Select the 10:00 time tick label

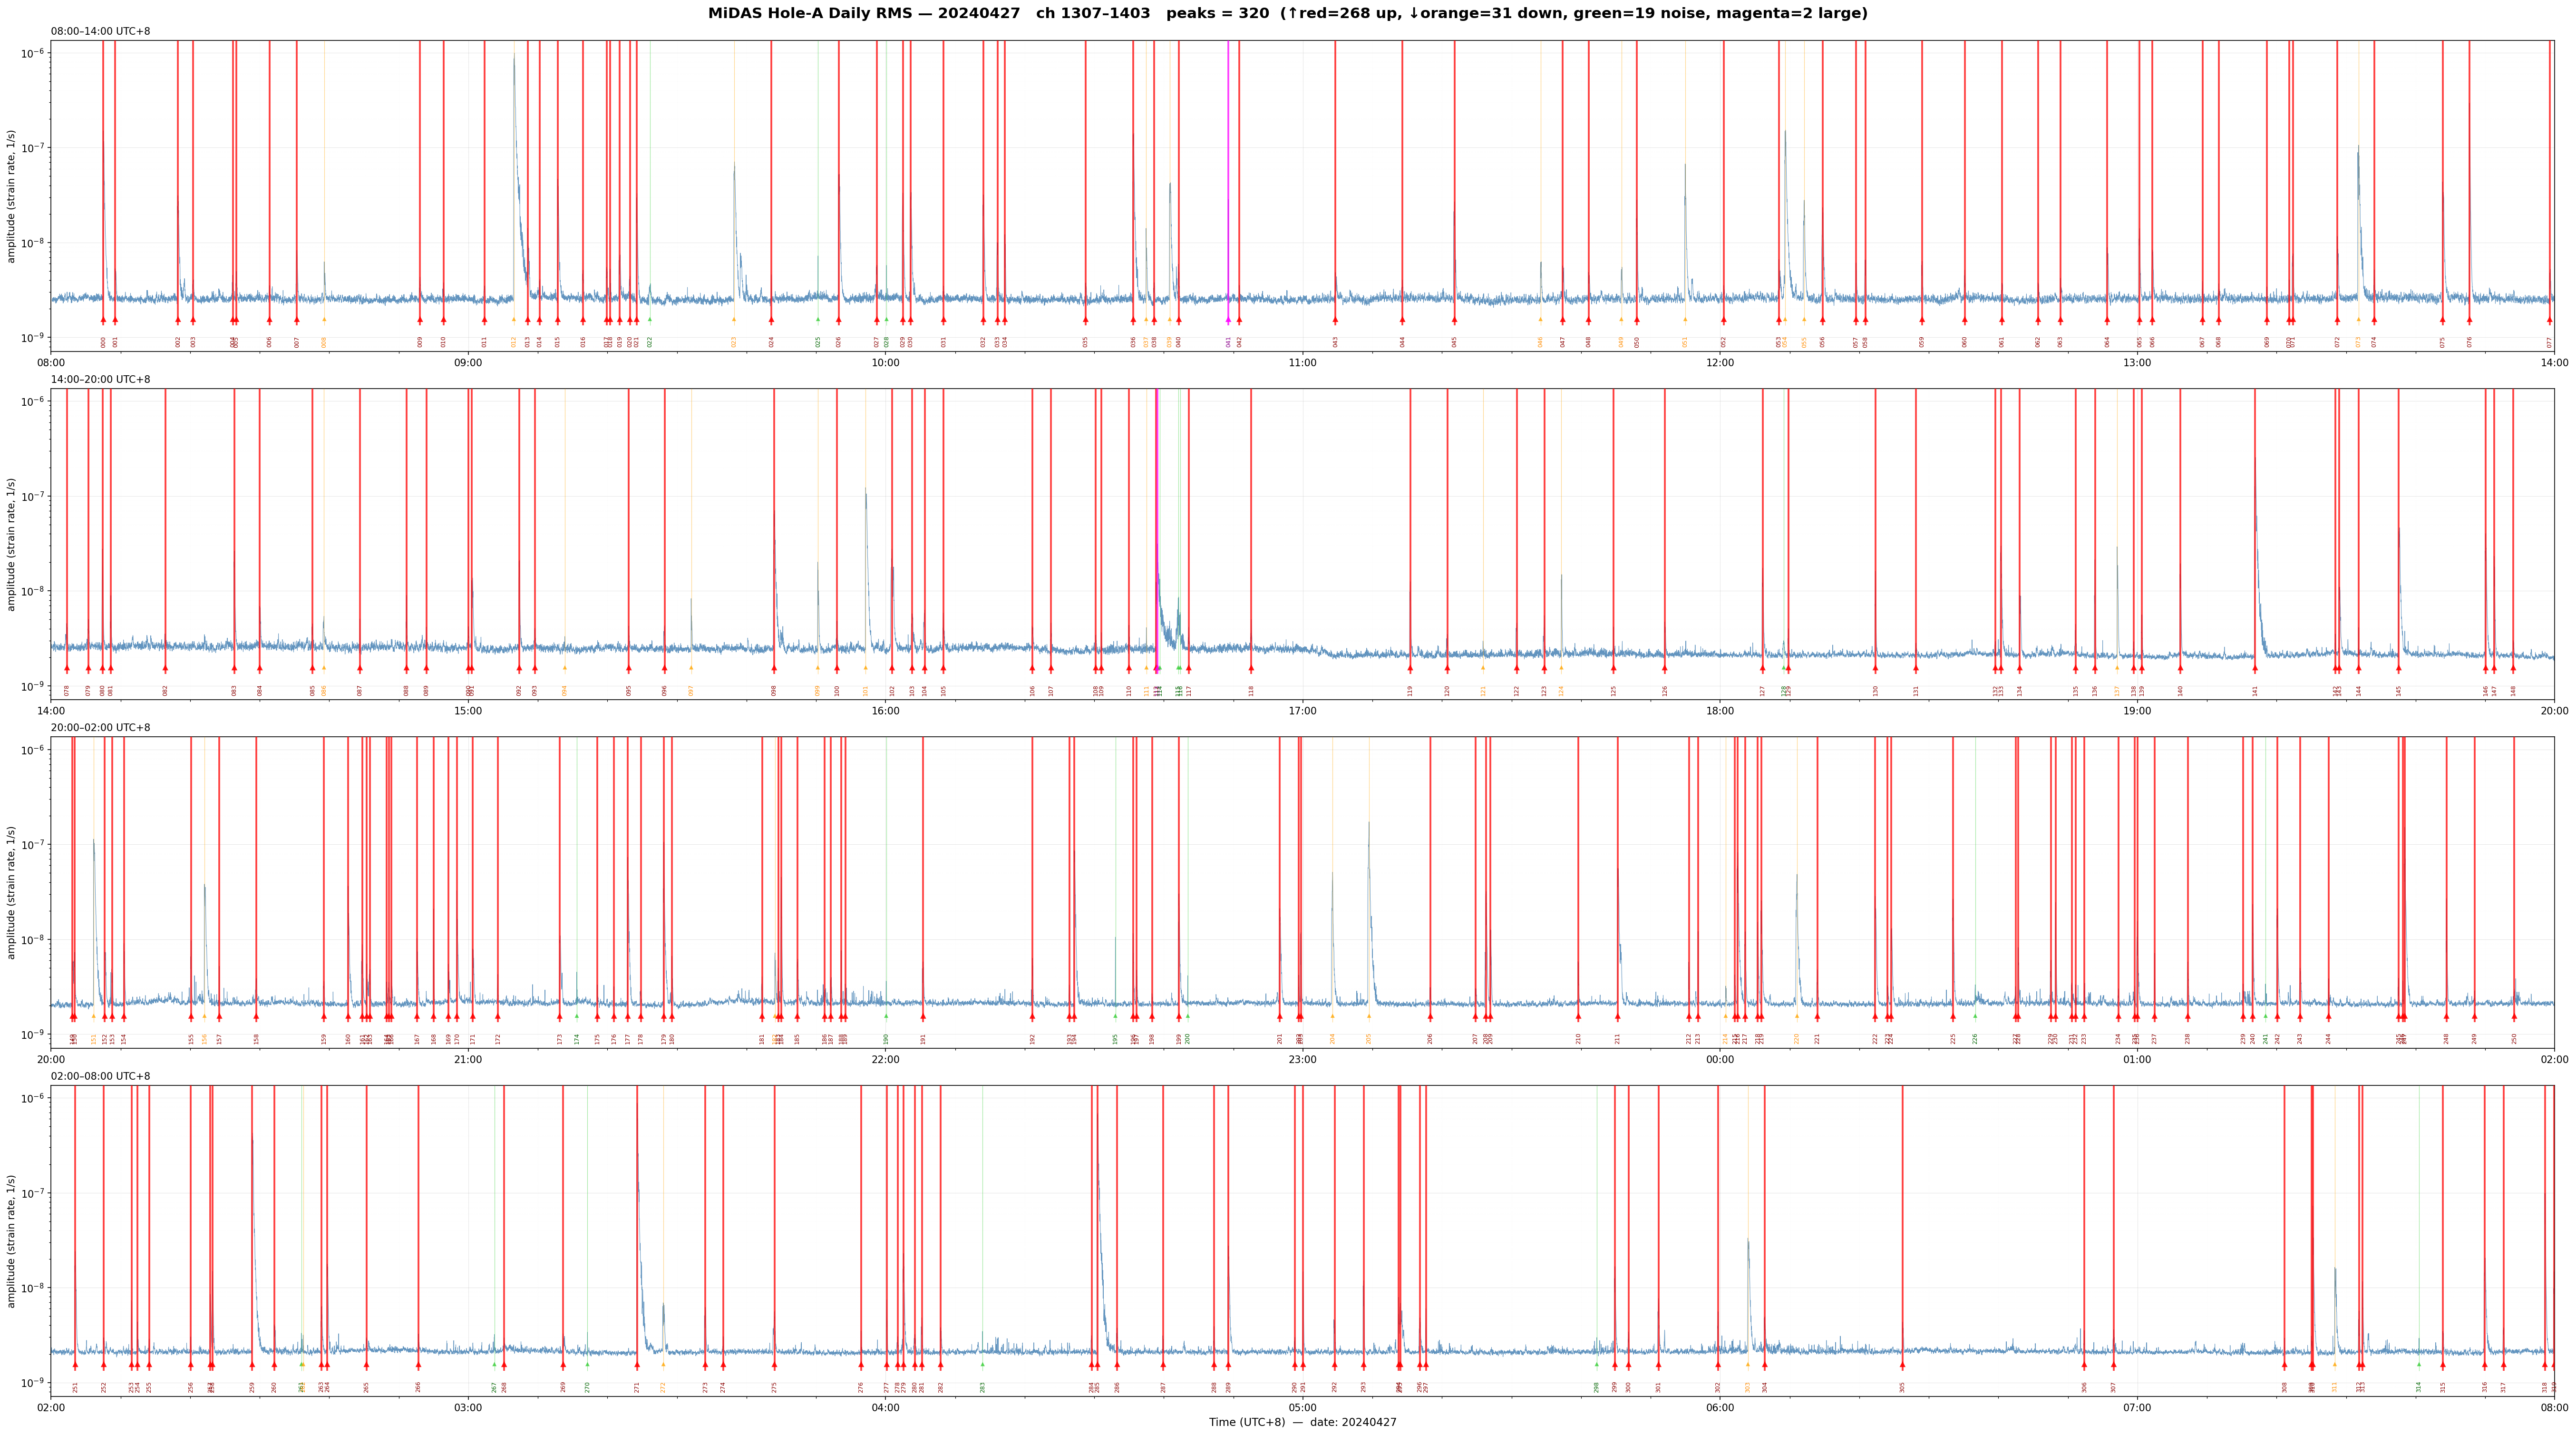click(885, 362)
